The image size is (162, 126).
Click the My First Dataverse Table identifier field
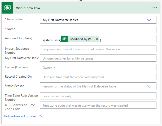click(98, 58)
